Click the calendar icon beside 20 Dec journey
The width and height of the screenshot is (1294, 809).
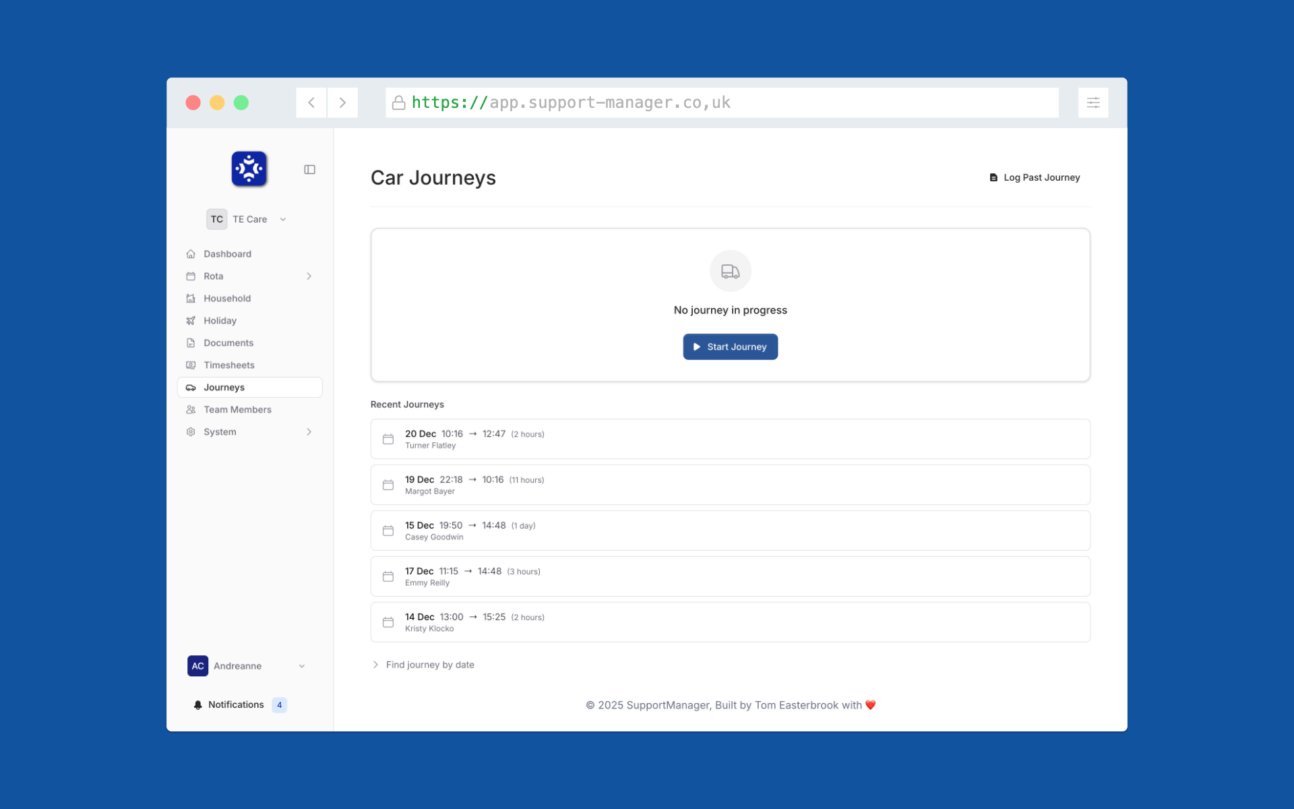[x=388, y=439]
